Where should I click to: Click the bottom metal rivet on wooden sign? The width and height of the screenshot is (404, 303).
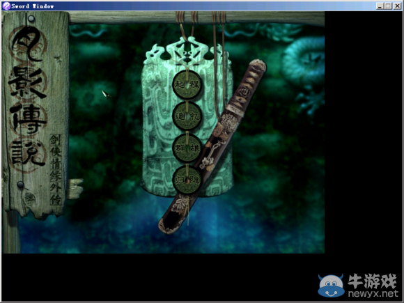[21, 185]
